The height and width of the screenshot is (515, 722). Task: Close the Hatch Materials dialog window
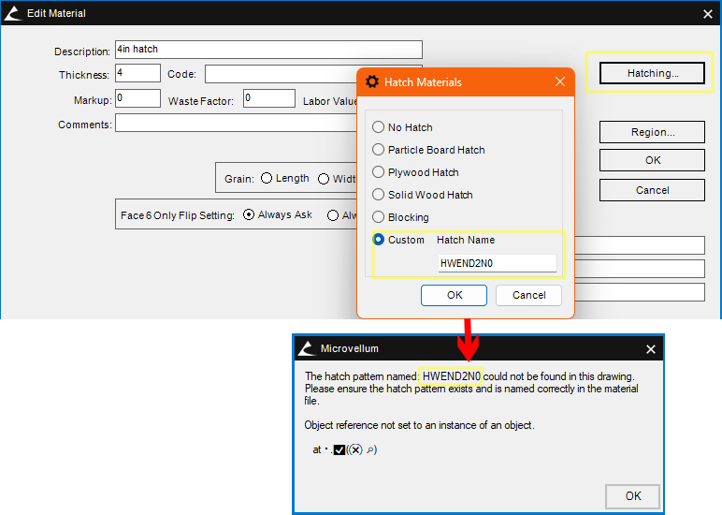click(x=560, y=82)
